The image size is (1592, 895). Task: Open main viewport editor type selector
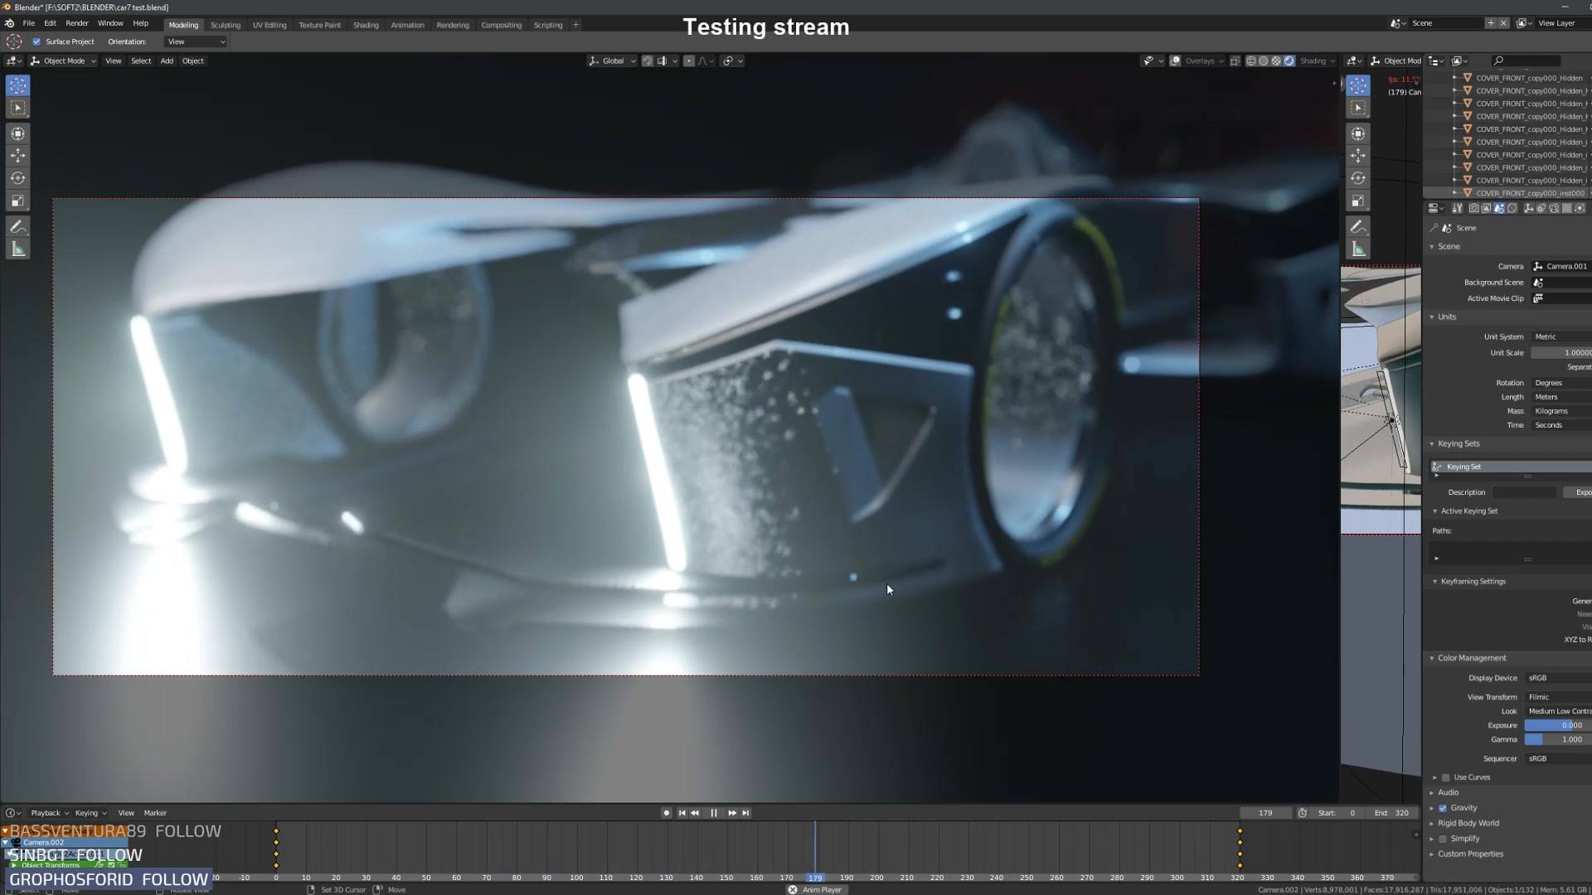[14, 61]
